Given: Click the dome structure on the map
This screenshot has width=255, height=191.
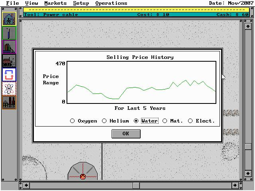Looking at the screenshot, I should [82, 171].
